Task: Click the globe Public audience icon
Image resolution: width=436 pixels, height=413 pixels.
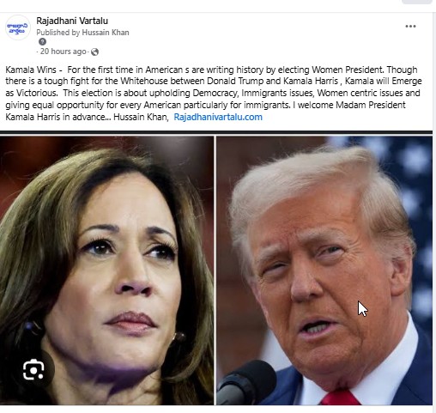Action: click(x=94, y=52)
